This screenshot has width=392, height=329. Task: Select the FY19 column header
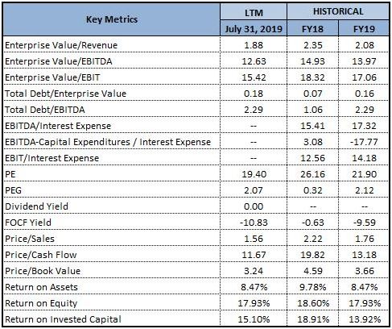tap(364, 28)
